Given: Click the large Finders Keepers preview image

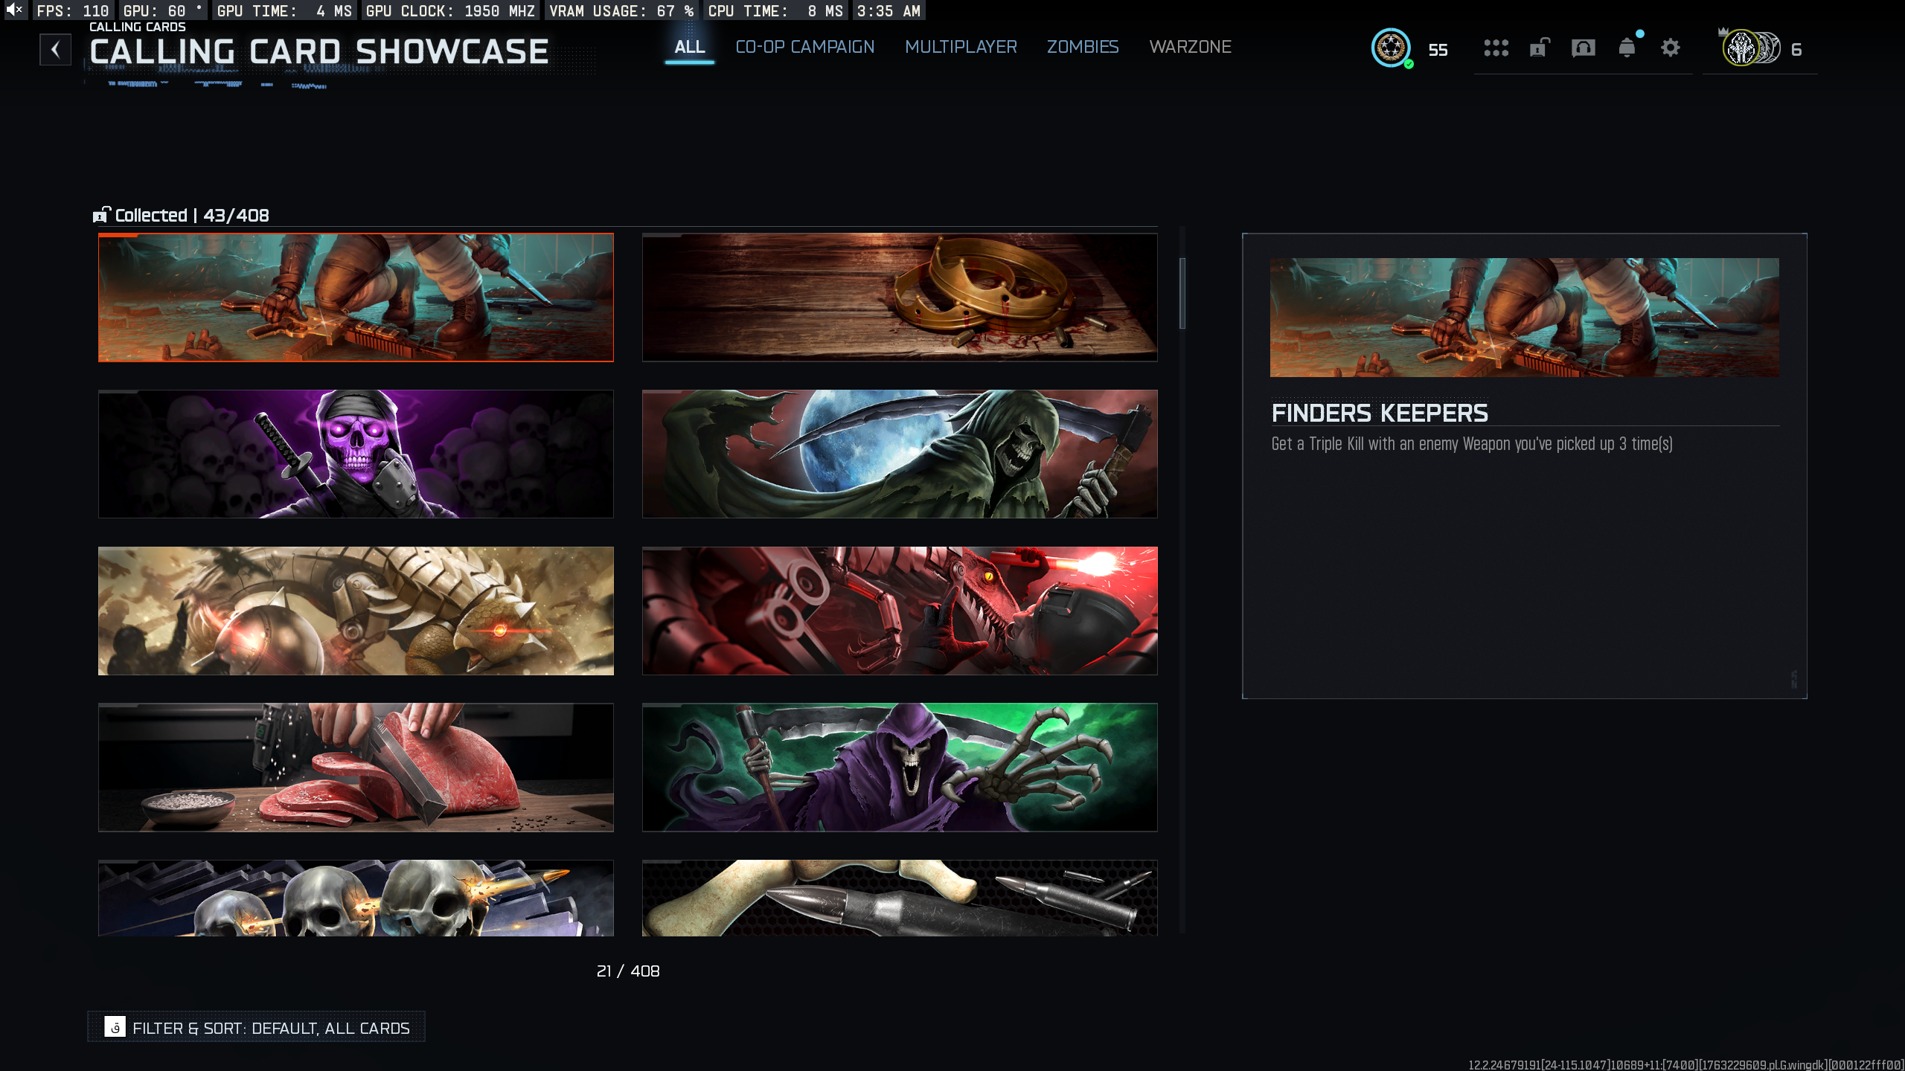Looking at the screenshot, I should tap(1525, 318).
